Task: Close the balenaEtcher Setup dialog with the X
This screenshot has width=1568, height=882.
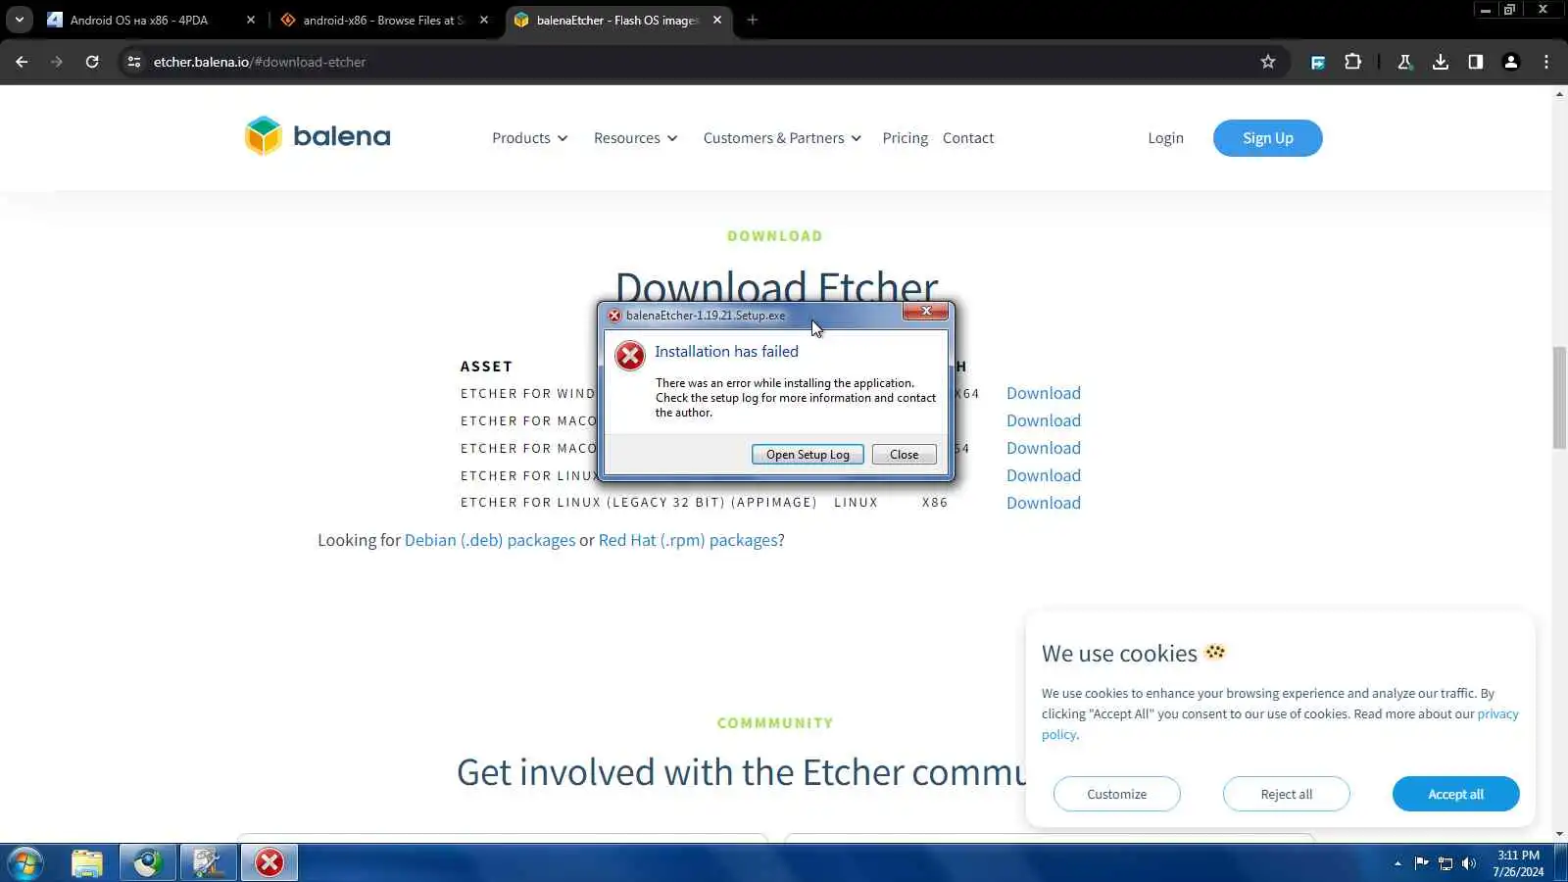Action: pos(925,312)
